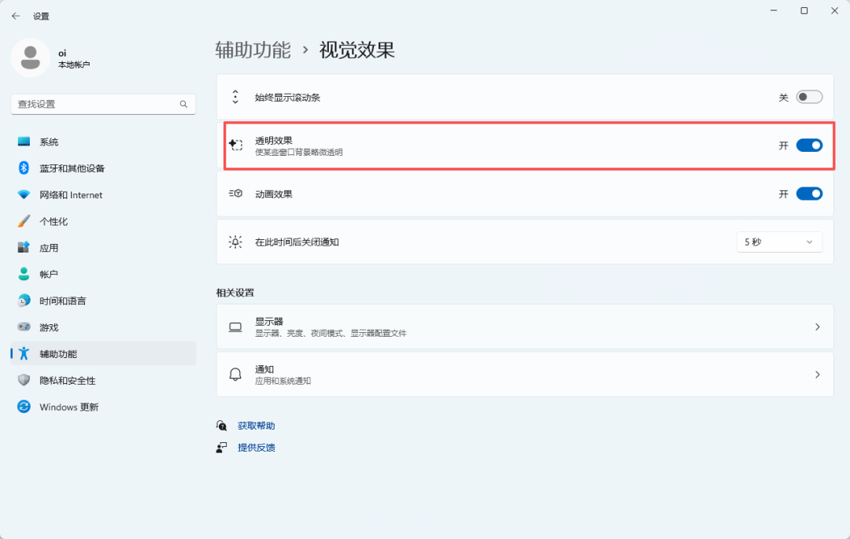Click the 帐户 person icon

(x=24, y=274)
